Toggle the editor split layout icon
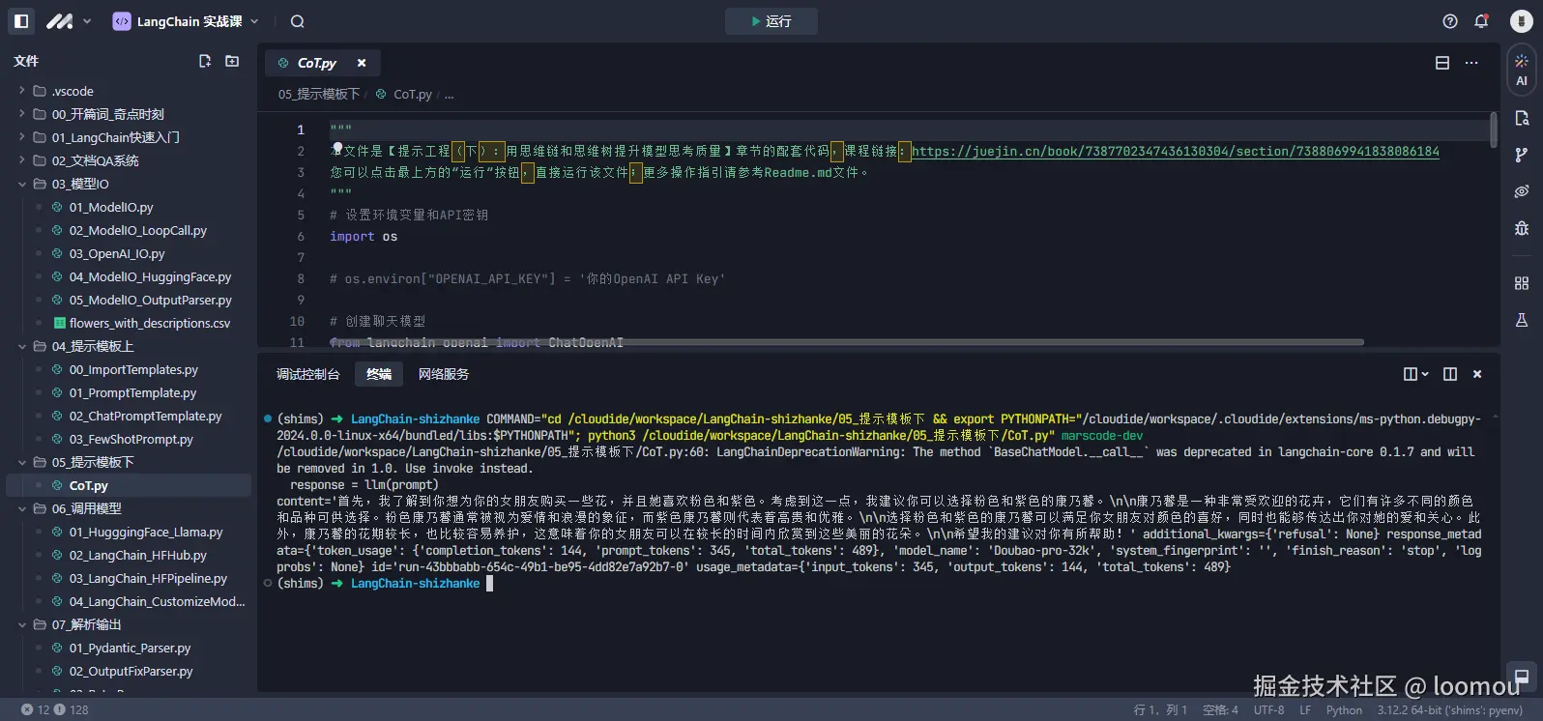This screenshot has width=1543, height=721. click(1442, 63)
